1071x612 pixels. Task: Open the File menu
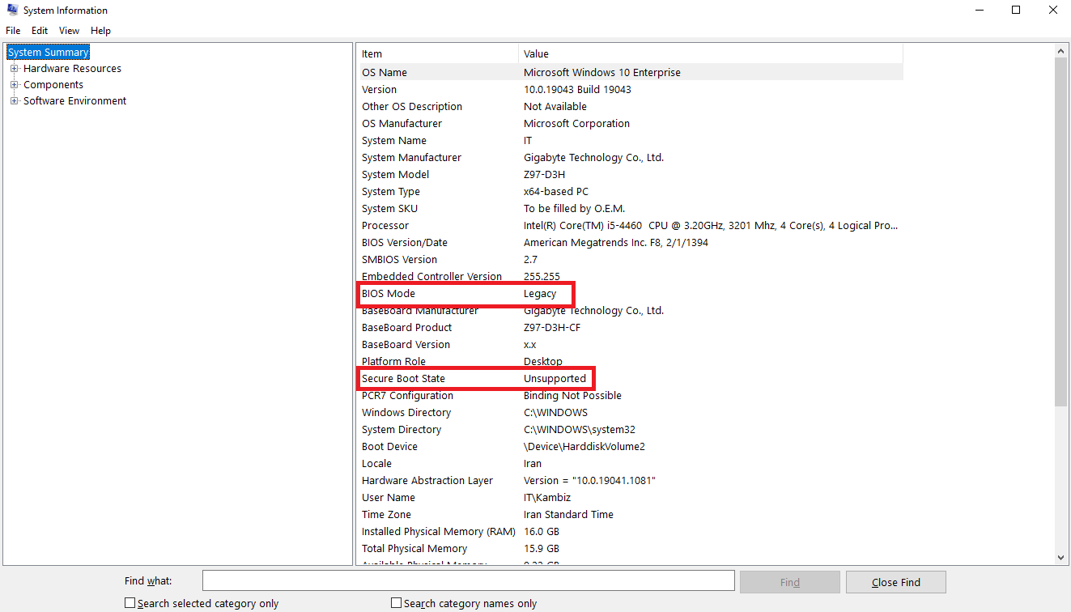coord(13,31)
